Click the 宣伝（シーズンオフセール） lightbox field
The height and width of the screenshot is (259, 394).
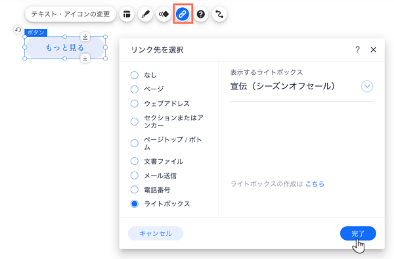pos(301,87)
